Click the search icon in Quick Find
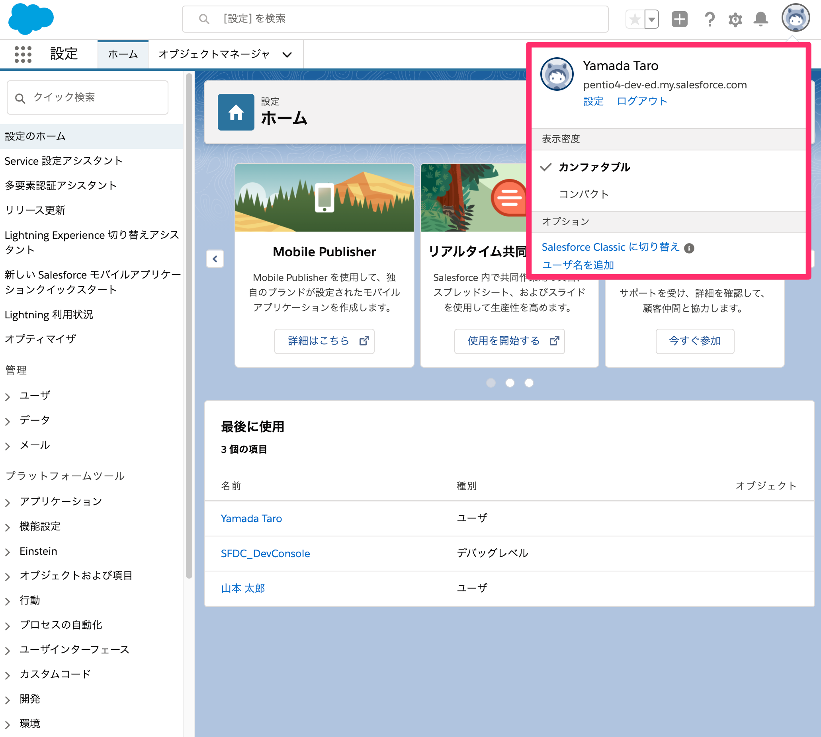This screenshot has width=821, height=737. click(x=20, y=98)
